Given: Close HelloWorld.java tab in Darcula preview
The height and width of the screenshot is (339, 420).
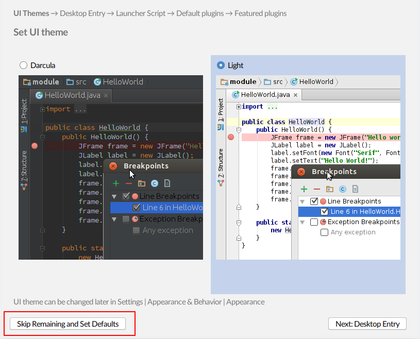Looking at the screenshot, I should pyautogui.click(x=106, y=96).
